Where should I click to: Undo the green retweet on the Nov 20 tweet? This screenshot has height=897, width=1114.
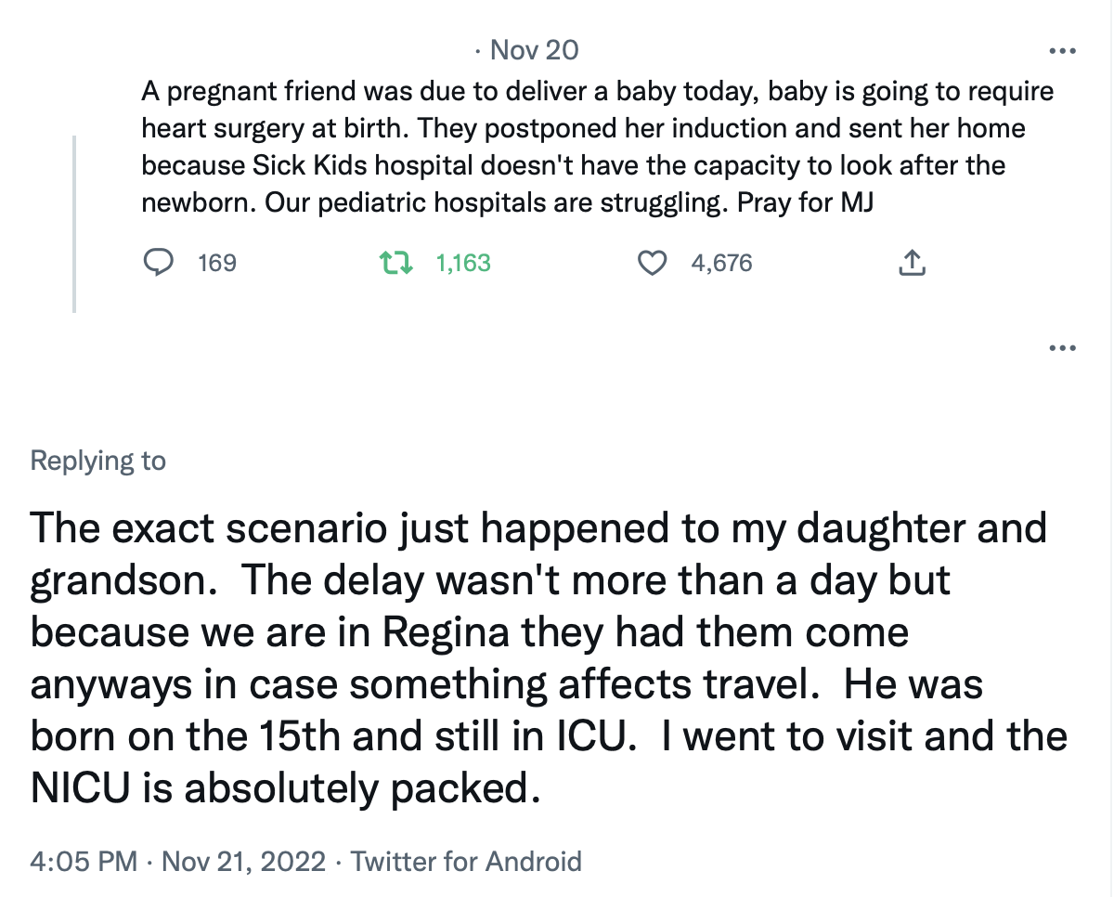tap(398, 264)
